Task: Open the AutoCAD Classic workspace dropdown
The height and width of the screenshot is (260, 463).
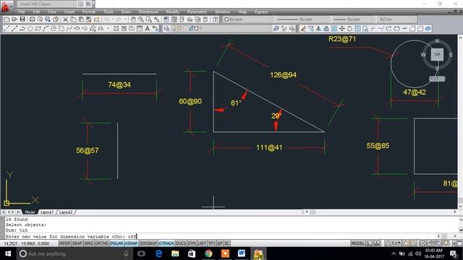Action: pyautogui.click(x=46, y=4)
